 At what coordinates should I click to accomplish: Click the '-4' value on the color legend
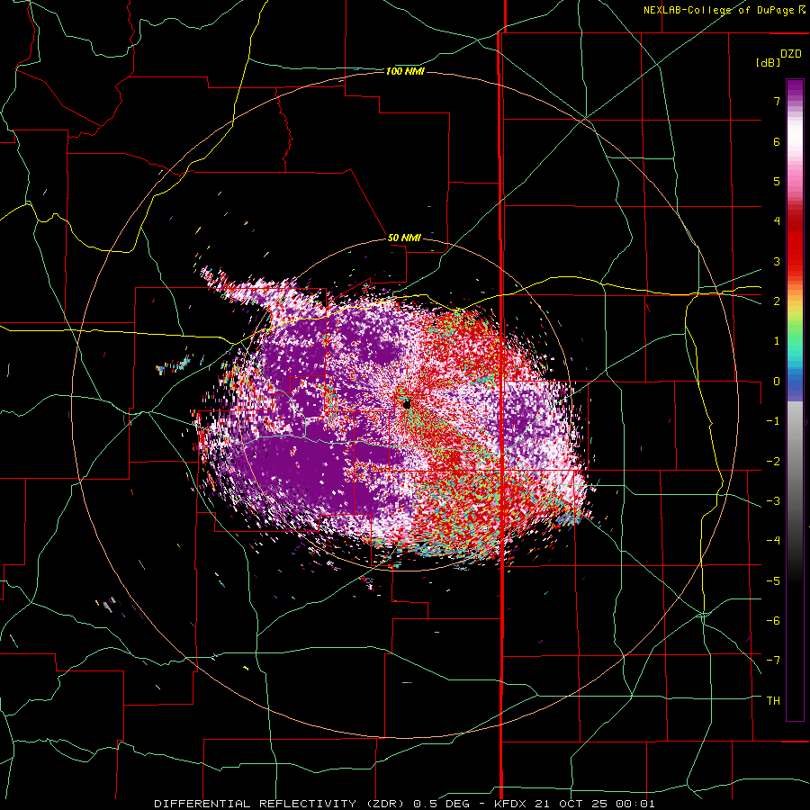click(x=773, y=540)
